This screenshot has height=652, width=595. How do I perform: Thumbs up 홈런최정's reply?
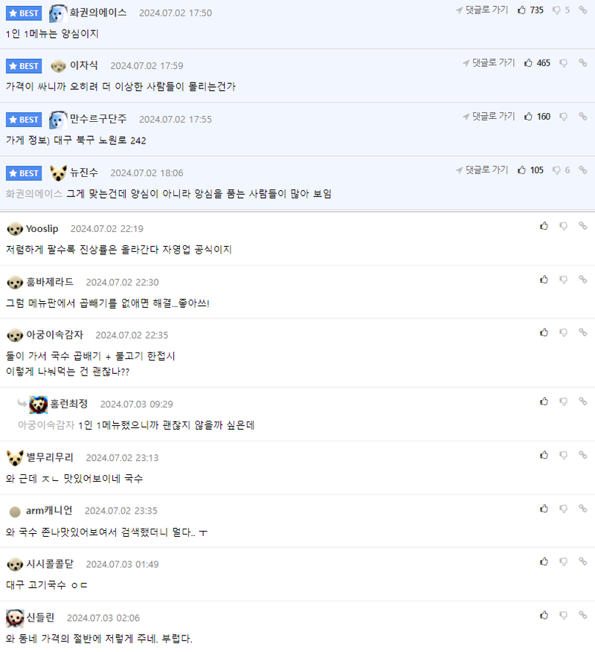(x=544, y=401)
